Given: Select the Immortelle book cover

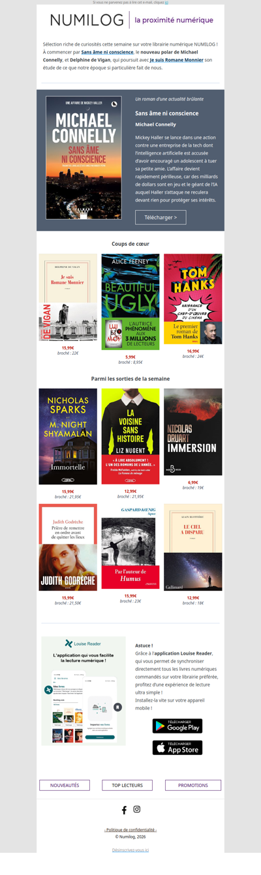Looking at the screenshot, I should (68, 436).
